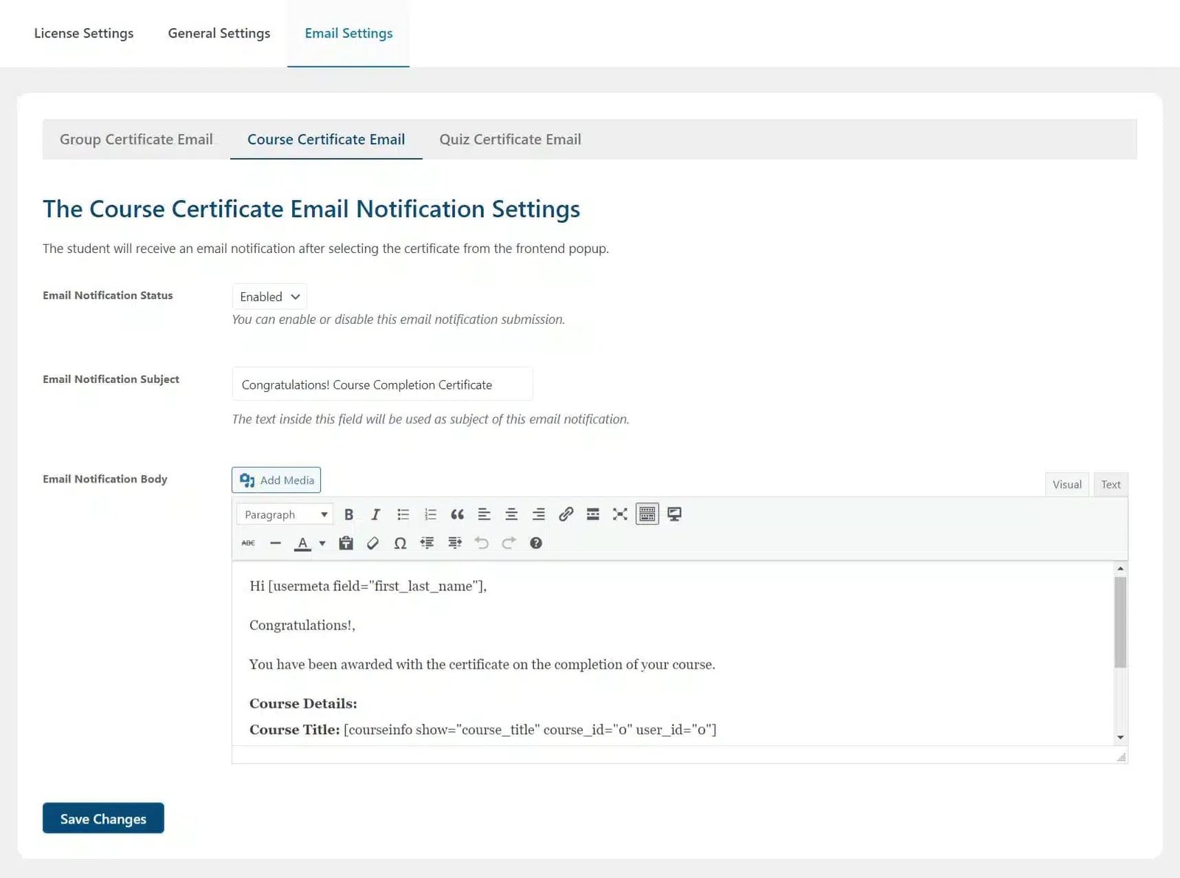1180x878 pixels.
Task: Toggle the toolbar kitchen sink
Action: pos(648,514)
